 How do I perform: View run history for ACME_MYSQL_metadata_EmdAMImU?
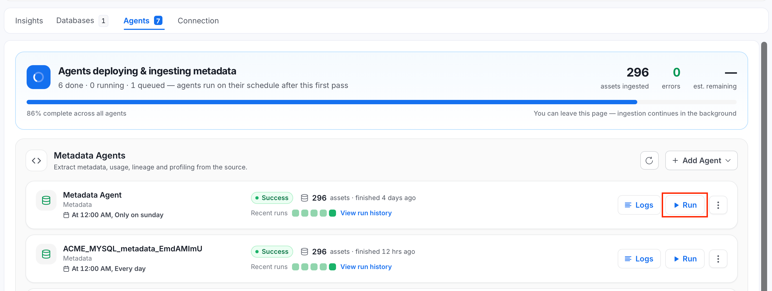point(366,267)
